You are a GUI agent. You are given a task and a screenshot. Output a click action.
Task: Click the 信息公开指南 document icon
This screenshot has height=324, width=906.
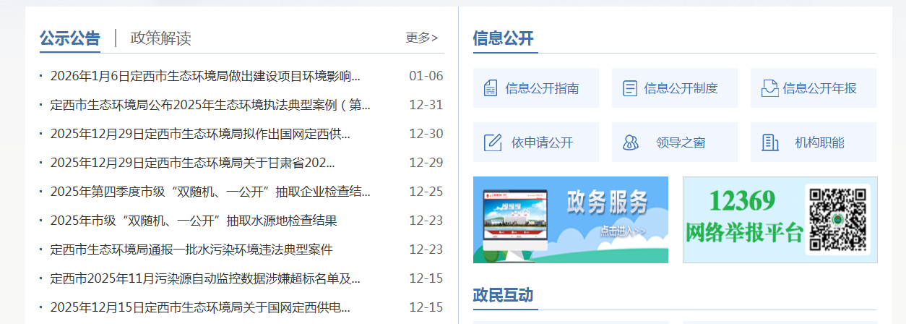(x=491, y=88)
